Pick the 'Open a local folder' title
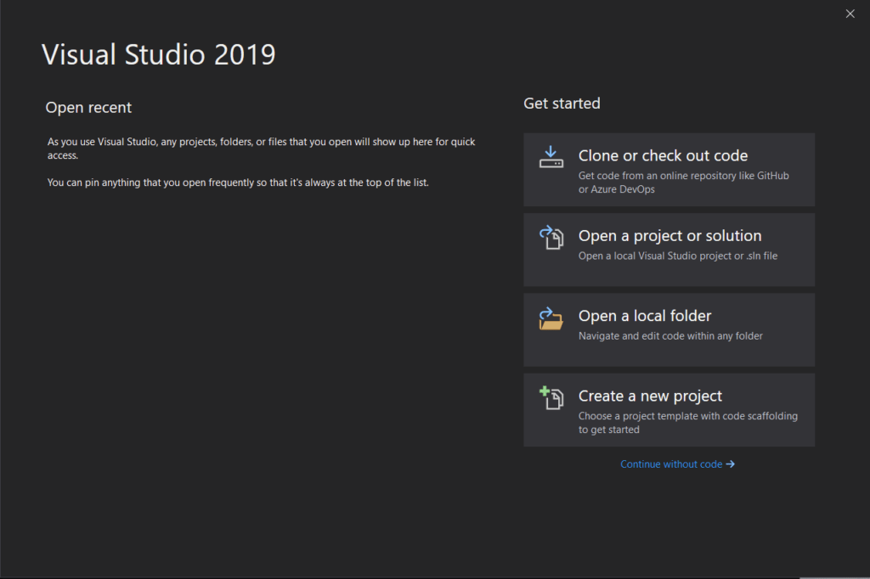This screenshot has width=870, height=579. click(x=645, y=316)
